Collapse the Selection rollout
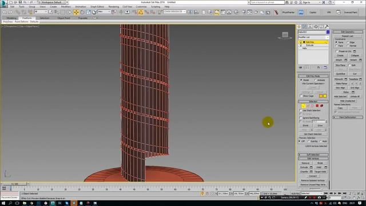This screenshot has width=366, height=206. (x=313, y=102)
